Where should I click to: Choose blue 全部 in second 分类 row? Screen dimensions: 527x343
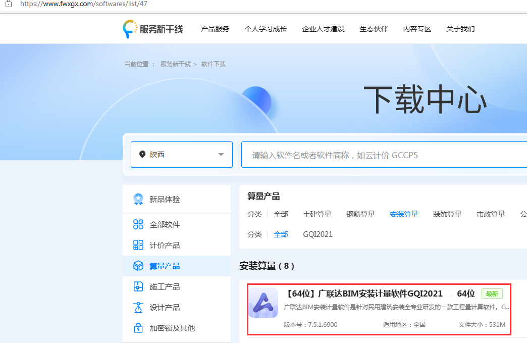pyautogui.click(x=281, y=234)
